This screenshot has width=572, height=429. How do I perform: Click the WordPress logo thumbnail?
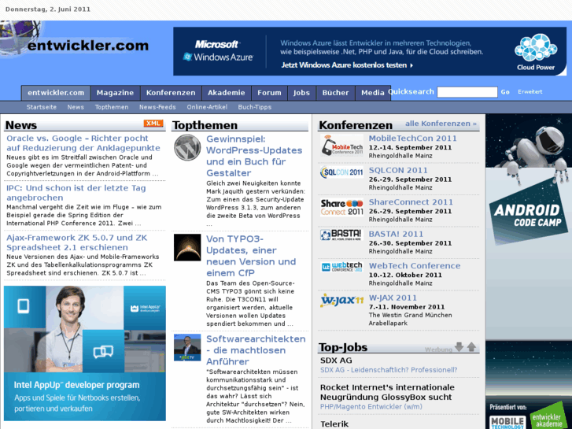pos(187,147)
